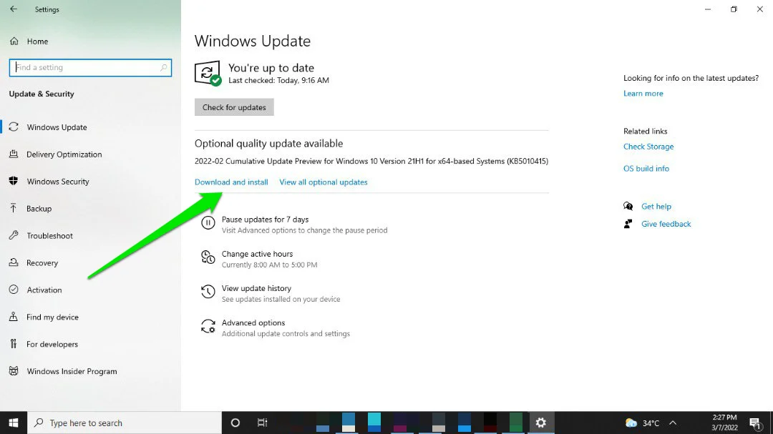Go back with the Settings back arrow
This screenshot has height=434, width=773.
pos(14,9)
